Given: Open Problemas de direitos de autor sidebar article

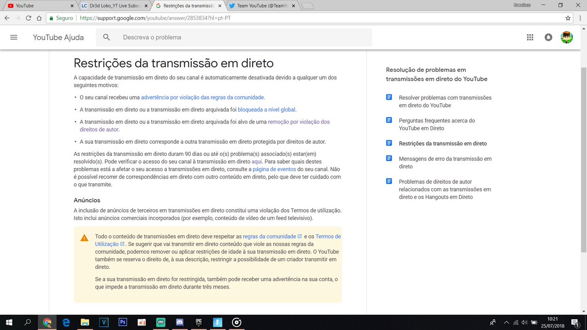Looking at the screenshot, I should (x=445, y=189).
